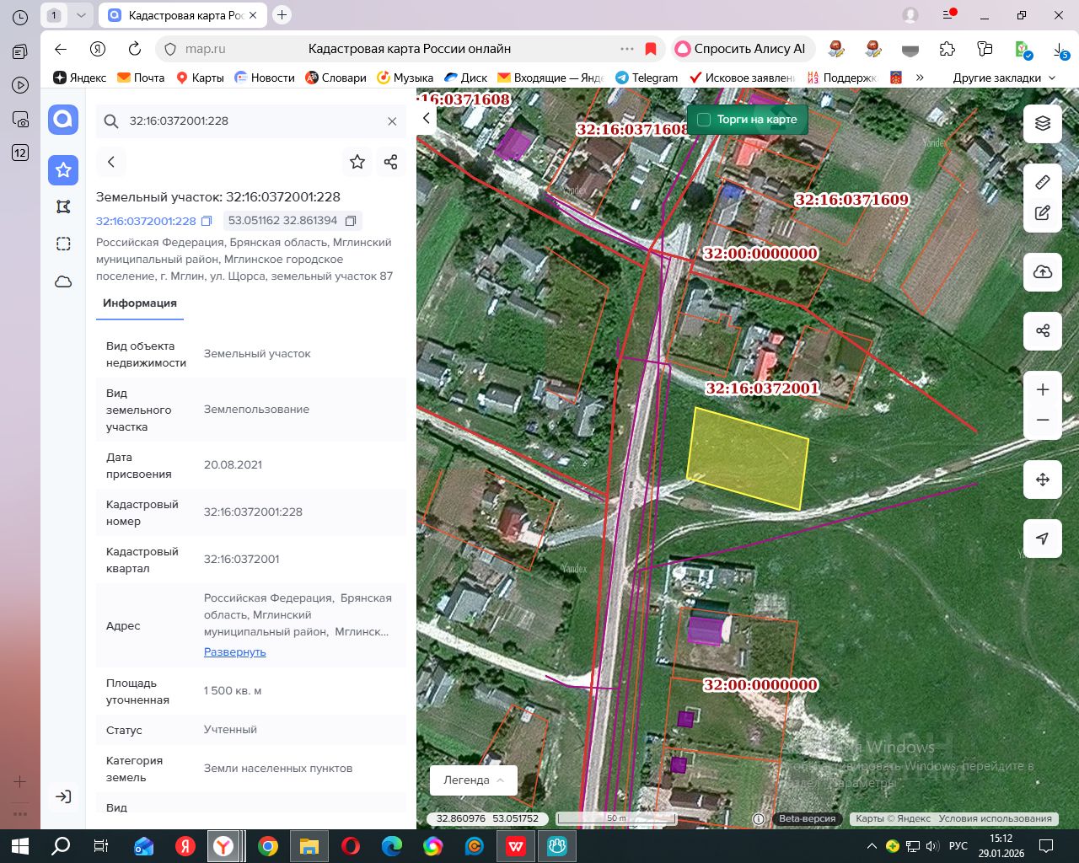Open browser history sidebar clock icon
Image resolution: width=1079 pixels, height=863 pixels.
coord(20,17)
